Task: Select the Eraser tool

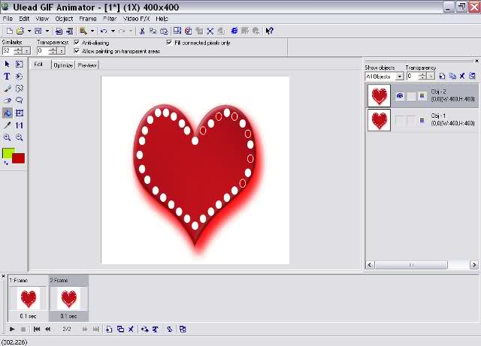Action: (x=7, y=101)
